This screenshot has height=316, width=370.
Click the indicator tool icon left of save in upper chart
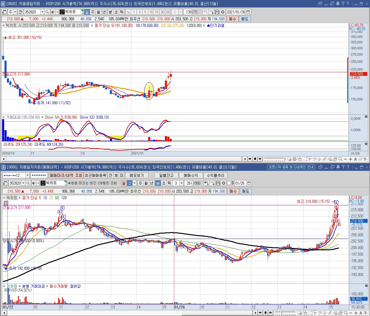pos(211,12)
